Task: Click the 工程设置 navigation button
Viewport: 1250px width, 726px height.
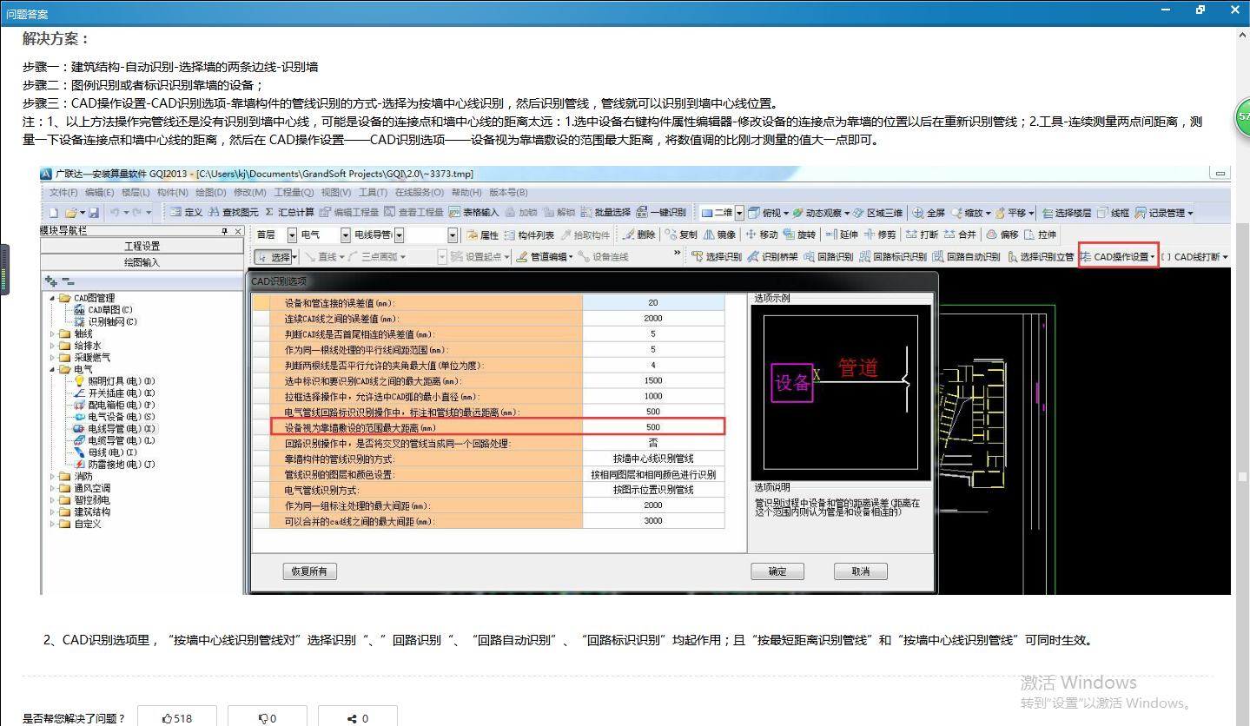Action: (x=142, y=247)
